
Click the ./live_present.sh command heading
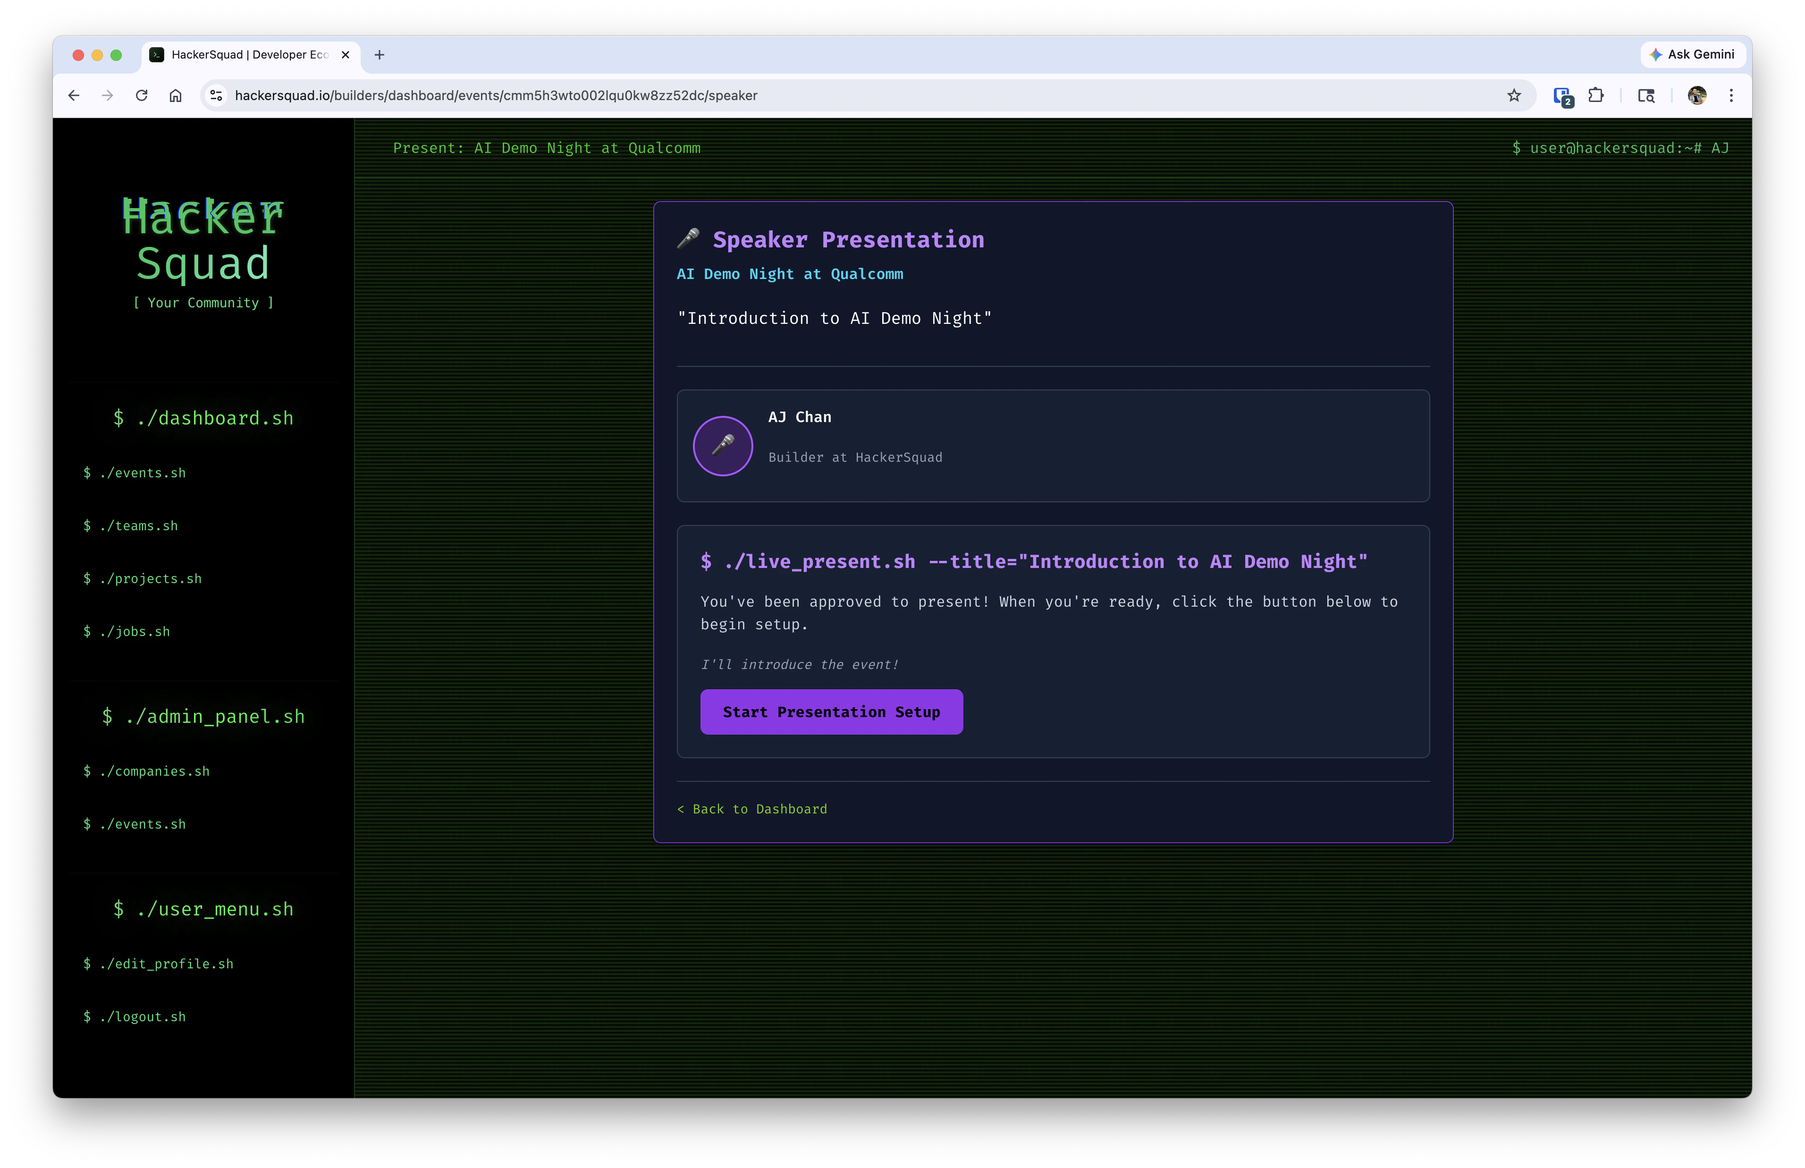[x=1034, y=561]
